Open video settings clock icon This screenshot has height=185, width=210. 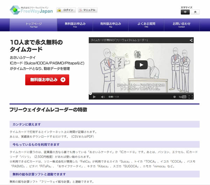coord(174,97)
